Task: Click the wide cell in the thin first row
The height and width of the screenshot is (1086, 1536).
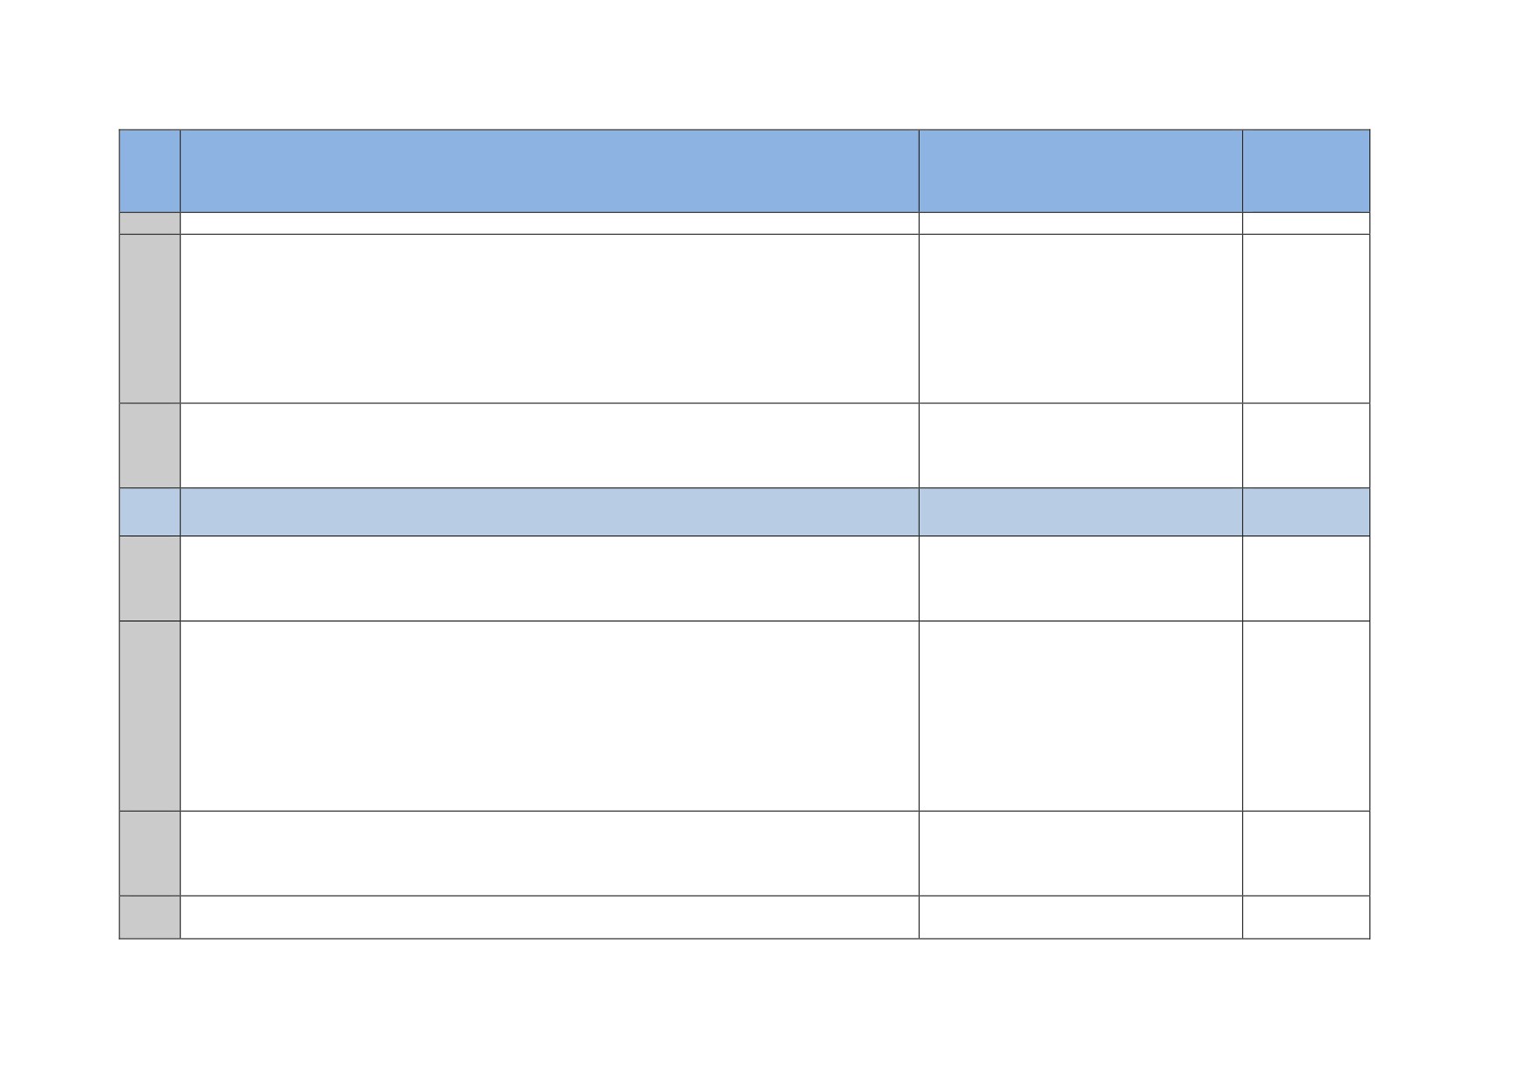Action: coord(549,224)
